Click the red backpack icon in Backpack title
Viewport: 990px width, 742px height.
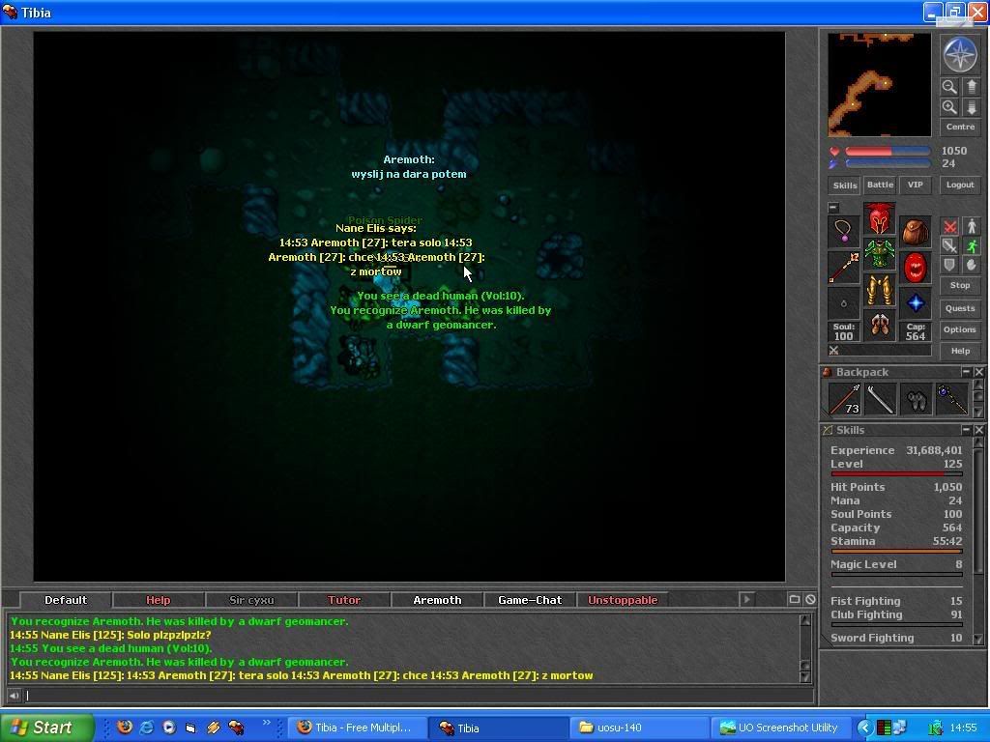click(828, 372)
